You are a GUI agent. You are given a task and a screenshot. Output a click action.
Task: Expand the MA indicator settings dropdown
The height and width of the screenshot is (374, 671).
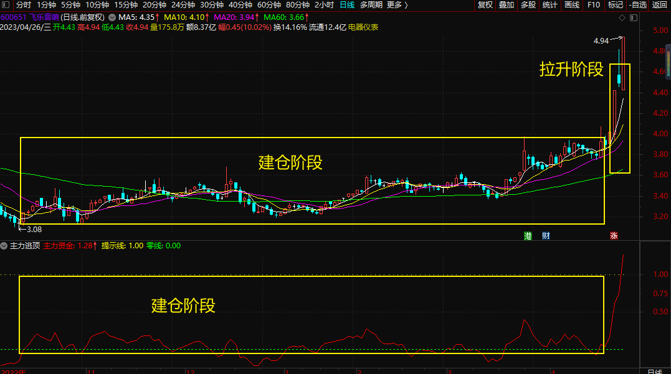[x=112, y=17]
